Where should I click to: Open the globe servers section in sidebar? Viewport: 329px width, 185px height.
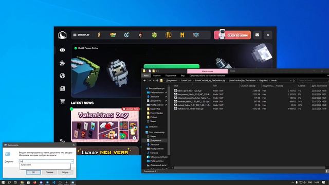click(x=62, y=76)
